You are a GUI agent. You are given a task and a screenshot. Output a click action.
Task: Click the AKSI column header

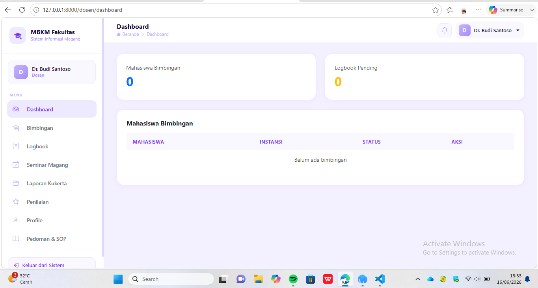(457, 142)
